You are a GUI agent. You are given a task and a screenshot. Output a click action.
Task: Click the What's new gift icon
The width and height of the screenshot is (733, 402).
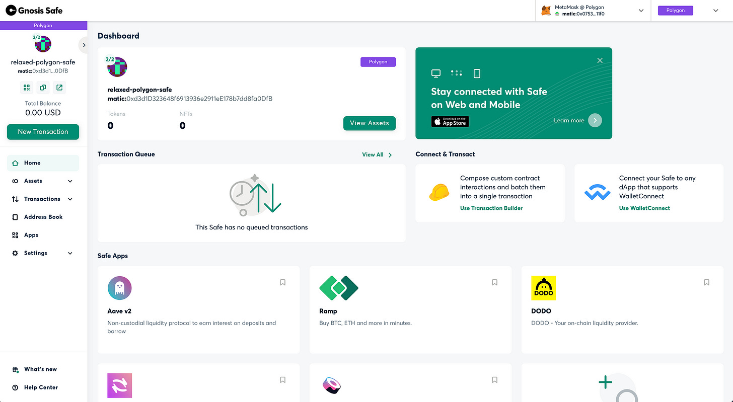tap(15, 369)
